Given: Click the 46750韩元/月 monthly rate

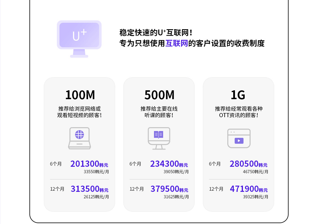Looking at the screenshot, I should point(256,172).
